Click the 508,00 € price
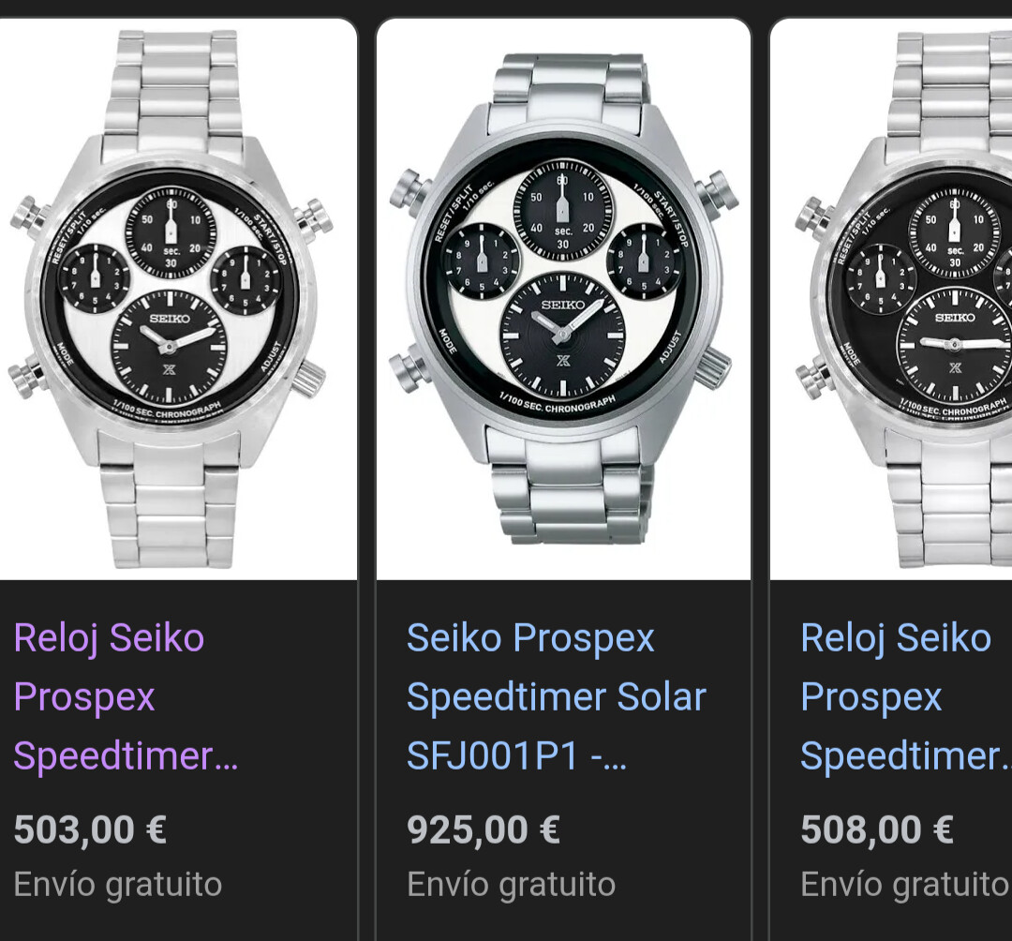 click(877, 829)
